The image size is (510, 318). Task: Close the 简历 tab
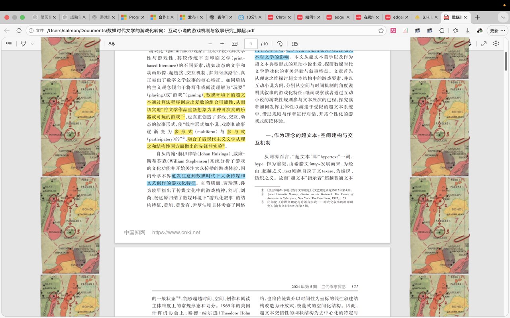pyautogui.click(x=55, y=17)
